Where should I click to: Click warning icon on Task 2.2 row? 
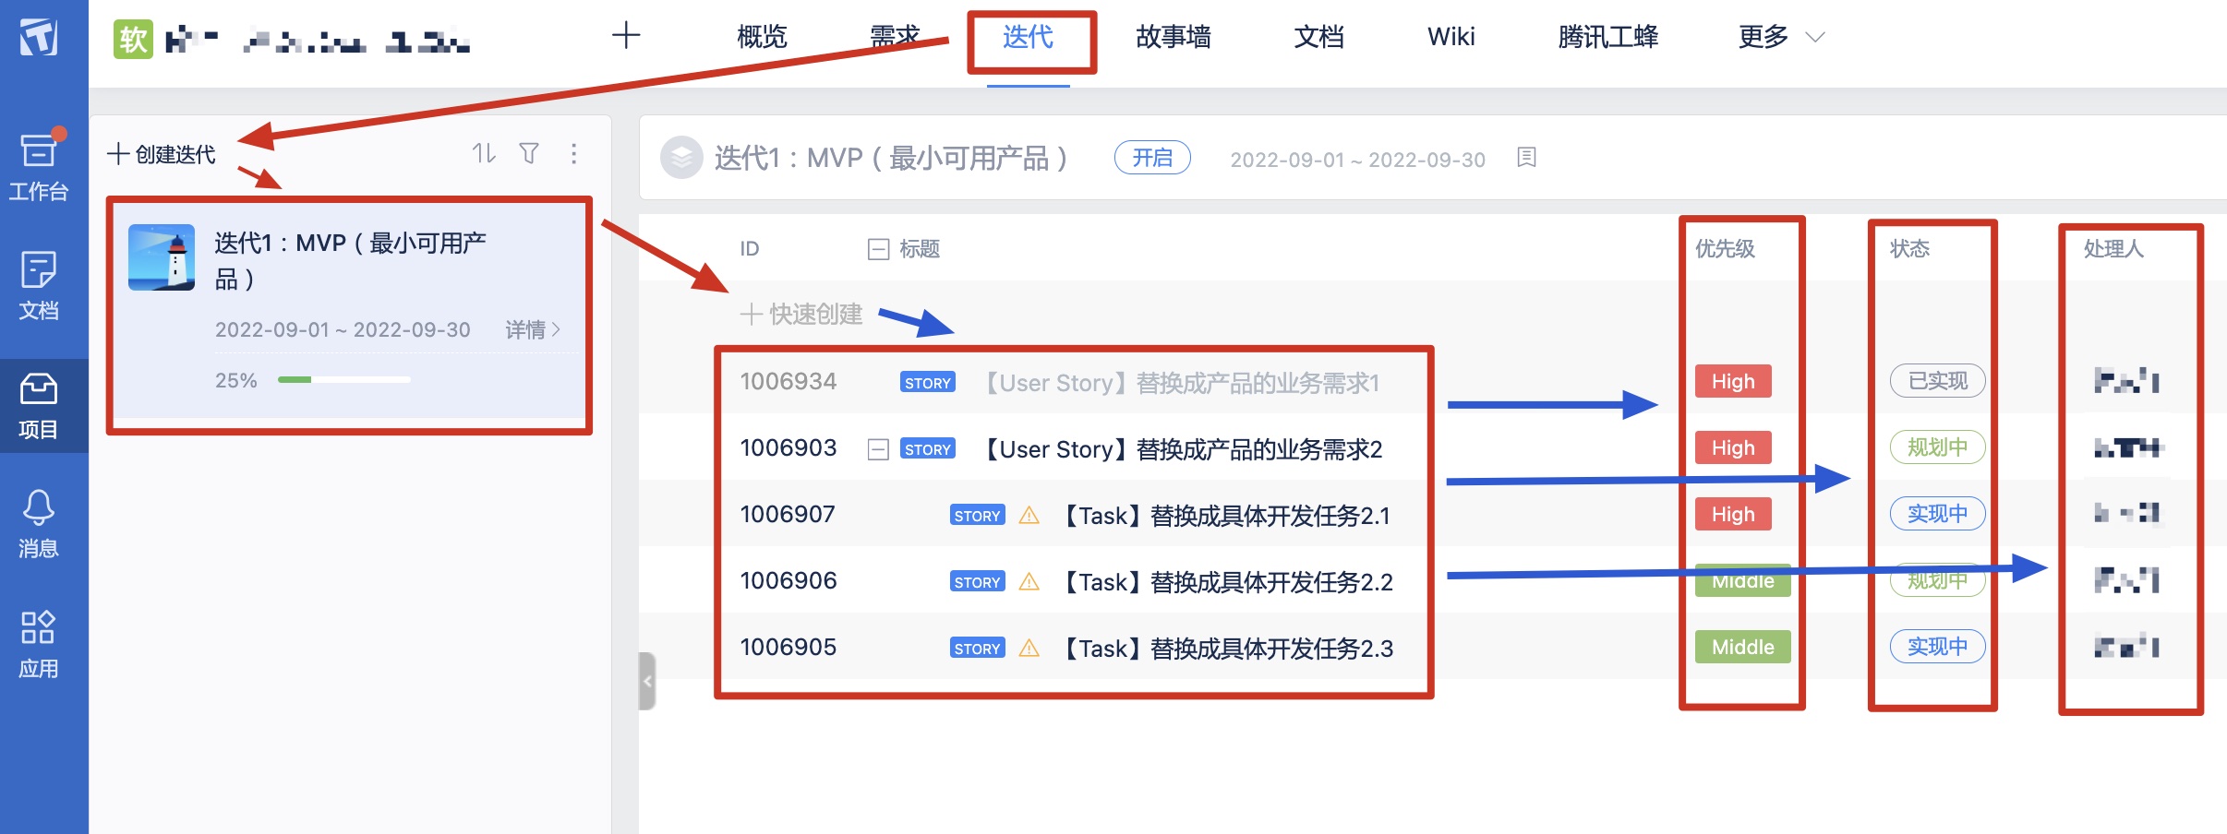pos(1029,581)
